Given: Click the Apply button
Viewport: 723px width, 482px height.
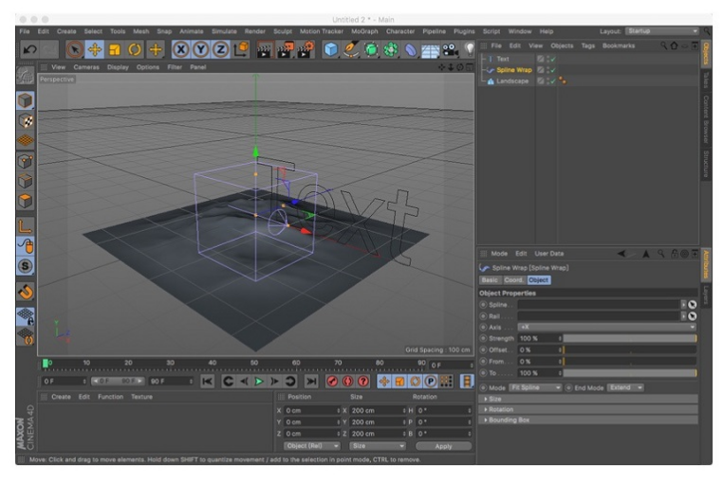Looking at the screenshot, I should pos(442,445).
